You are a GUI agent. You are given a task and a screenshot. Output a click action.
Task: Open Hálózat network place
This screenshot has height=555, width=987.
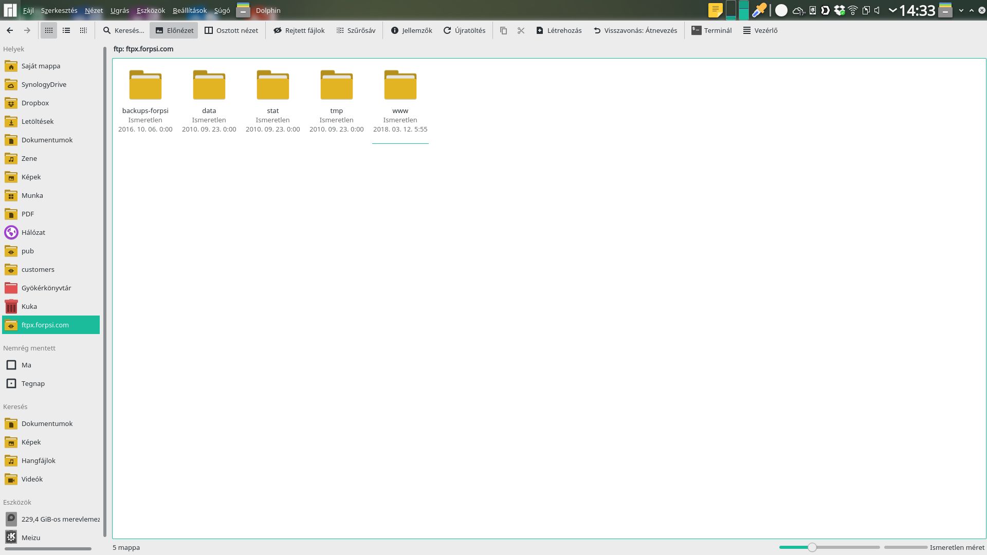[x=51, y=232]
